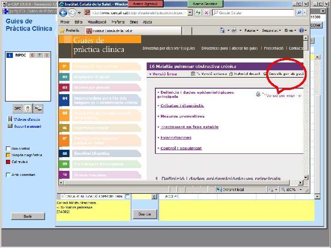Screen dimensions: 331x248
Task: Click the stop loading red X icon
Action: click(206, 13)
